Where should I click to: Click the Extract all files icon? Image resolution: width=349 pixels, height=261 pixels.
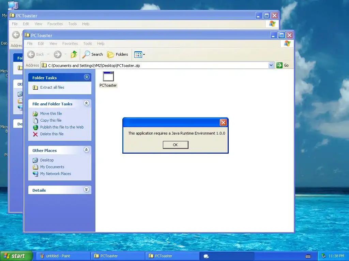tap(35, 87)
